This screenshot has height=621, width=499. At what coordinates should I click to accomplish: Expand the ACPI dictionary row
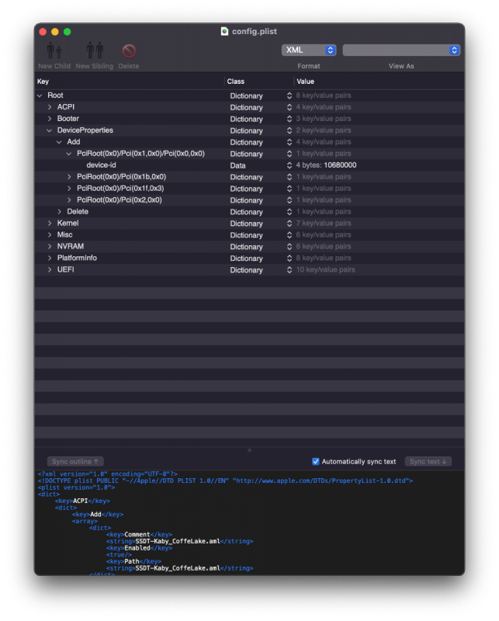click(50, 107)
